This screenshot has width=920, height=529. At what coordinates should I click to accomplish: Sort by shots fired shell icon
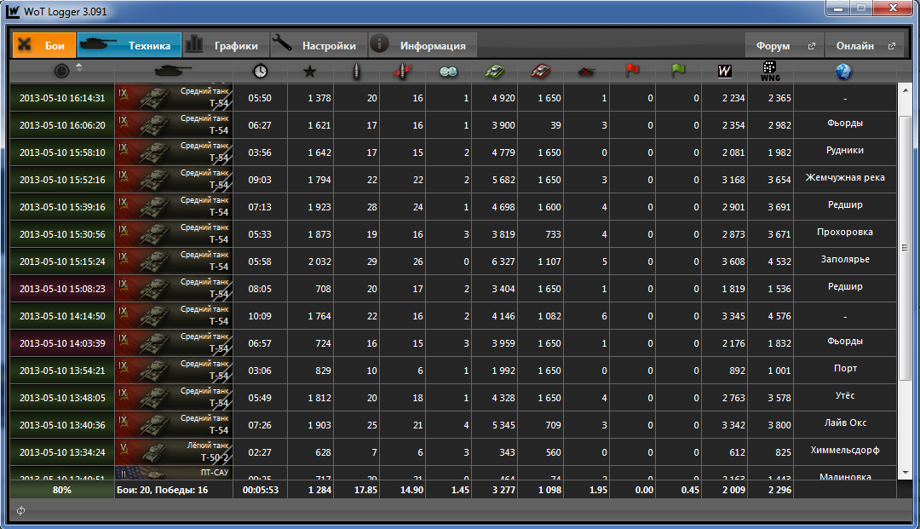click(356, 72)
